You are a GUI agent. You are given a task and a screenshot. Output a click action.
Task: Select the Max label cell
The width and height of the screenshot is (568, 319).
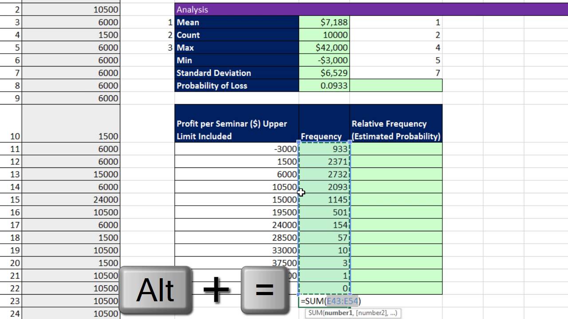click(x=237, y=47)
